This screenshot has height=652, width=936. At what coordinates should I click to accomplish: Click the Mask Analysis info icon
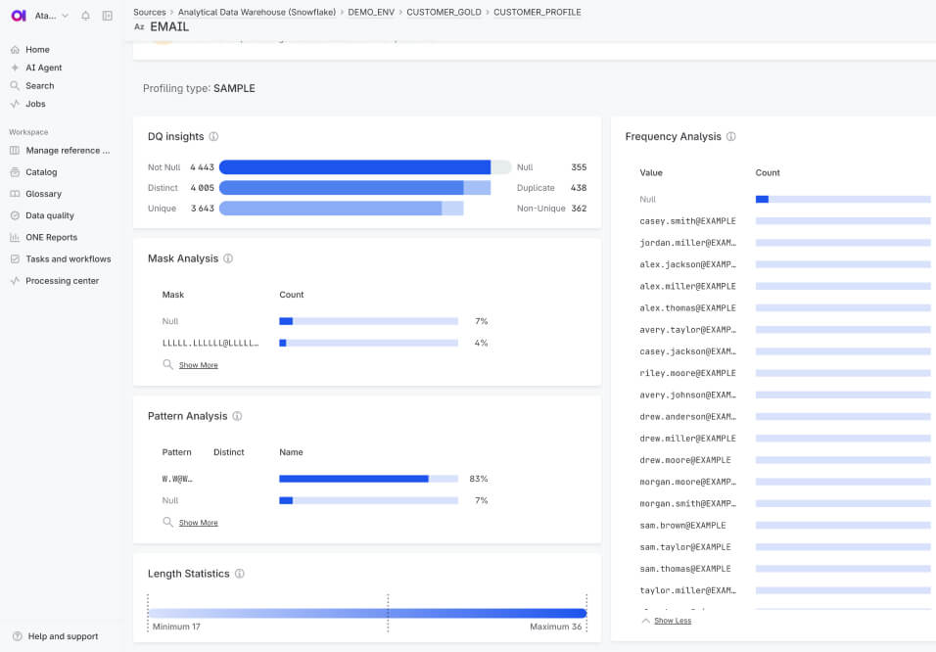tap(228, 258)
